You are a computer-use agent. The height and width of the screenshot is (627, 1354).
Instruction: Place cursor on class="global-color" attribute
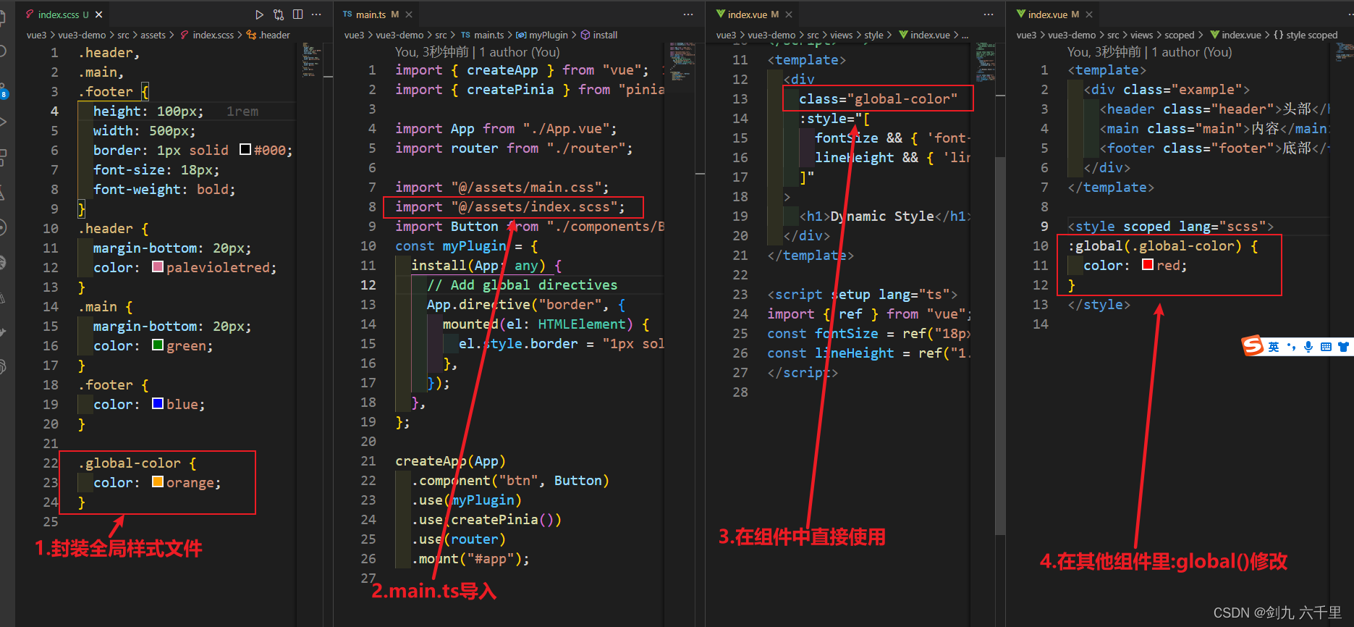point(878,99)
